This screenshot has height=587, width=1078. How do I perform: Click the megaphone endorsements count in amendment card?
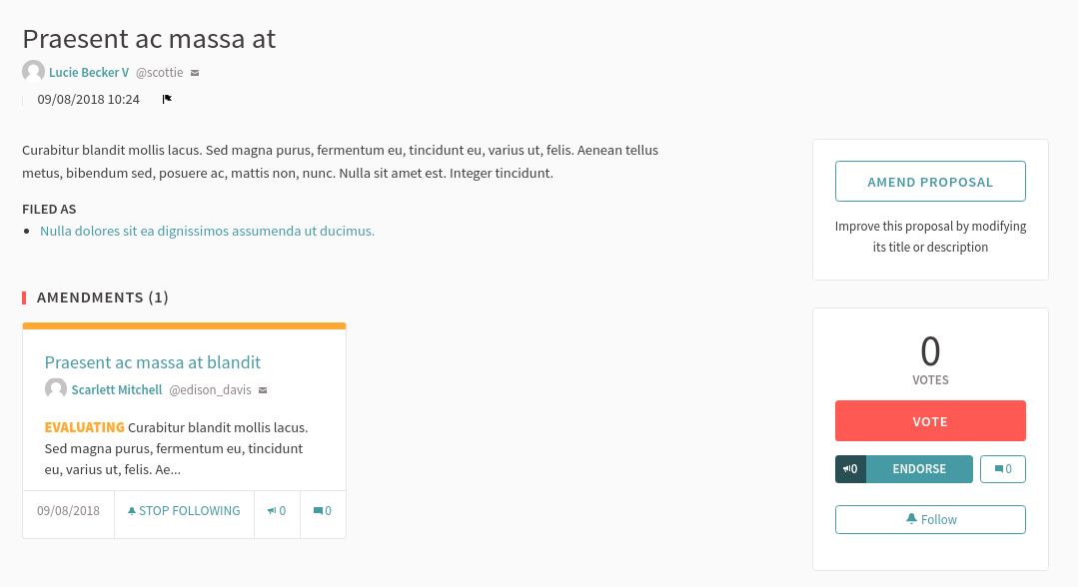click(x=277, y=511)
